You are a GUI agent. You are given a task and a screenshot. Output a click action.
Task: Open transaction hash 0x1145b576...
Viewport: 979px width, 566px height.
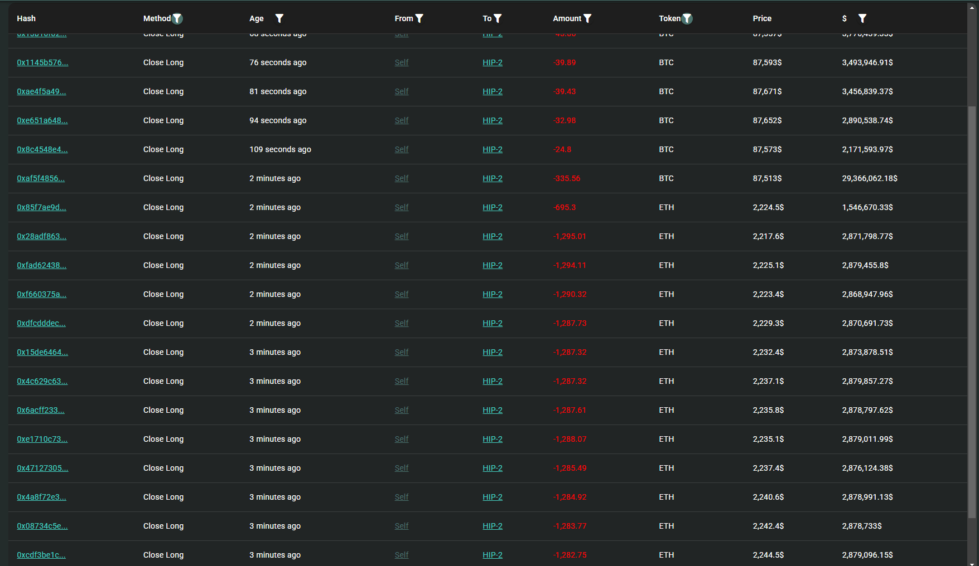pos(42,62)
